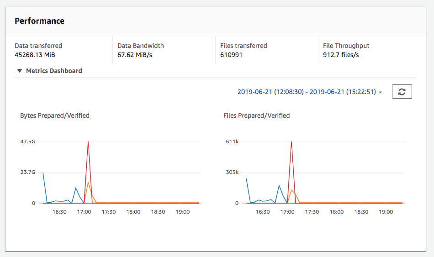Viewport: 434px width, 257px height.
Task: Click the Files transferred count 610991
Action: [x=231, y=55]
